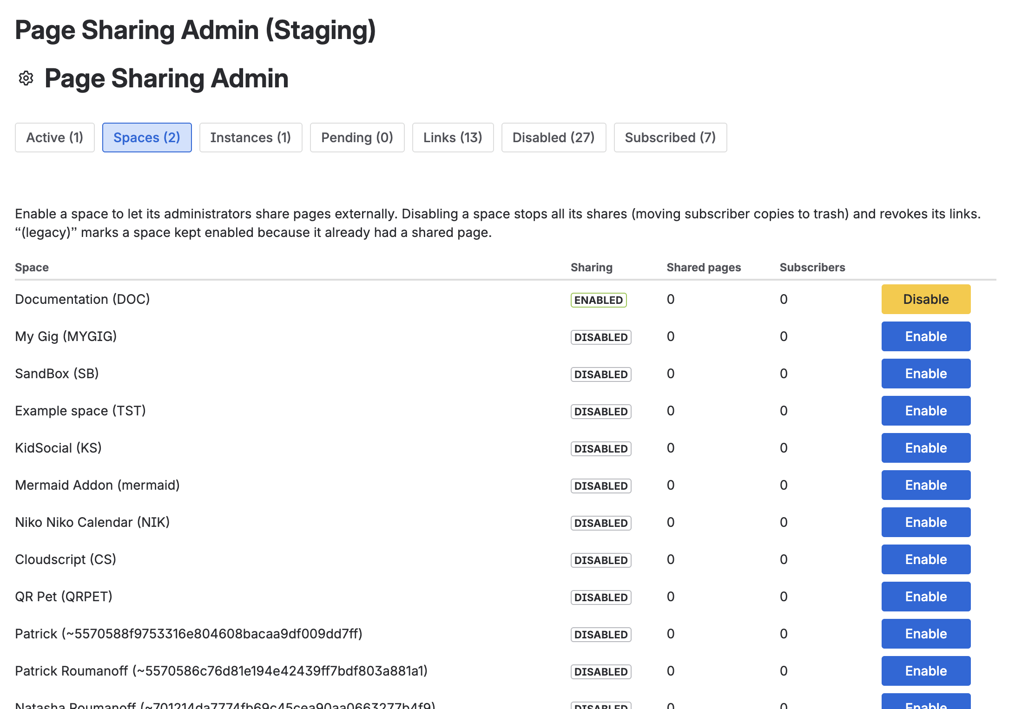
Task: Enable sharing for Patrick Roumanoff space
Action: 926,671
